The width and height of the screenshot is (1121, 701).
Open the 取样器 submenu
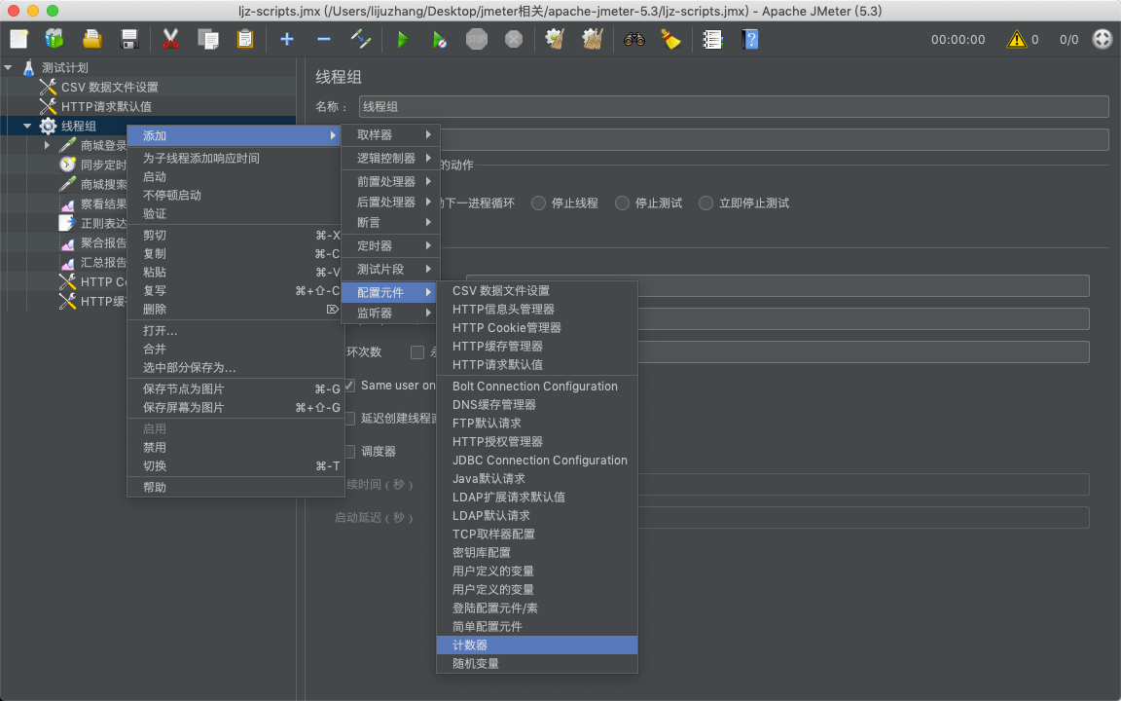[x=390, y=134]
